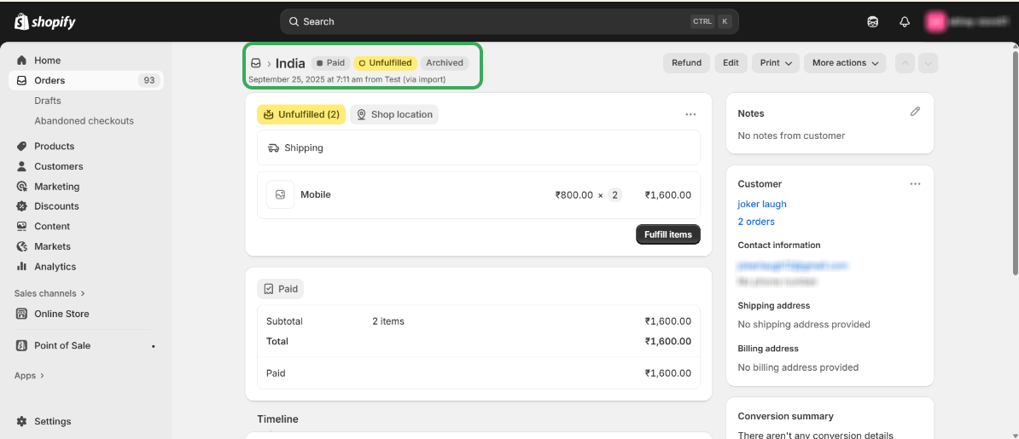Edit notes with the pencil icon
1019x439 pixels.
click(915, 112)
